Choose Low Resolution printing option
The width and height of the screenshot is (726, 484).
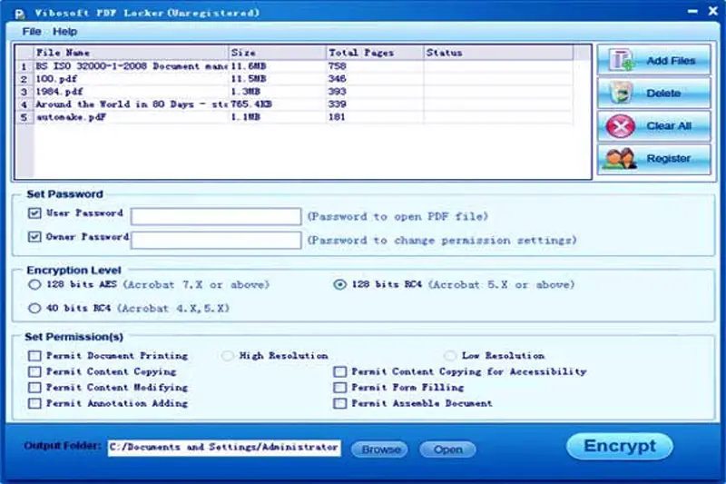pos(449,356)
